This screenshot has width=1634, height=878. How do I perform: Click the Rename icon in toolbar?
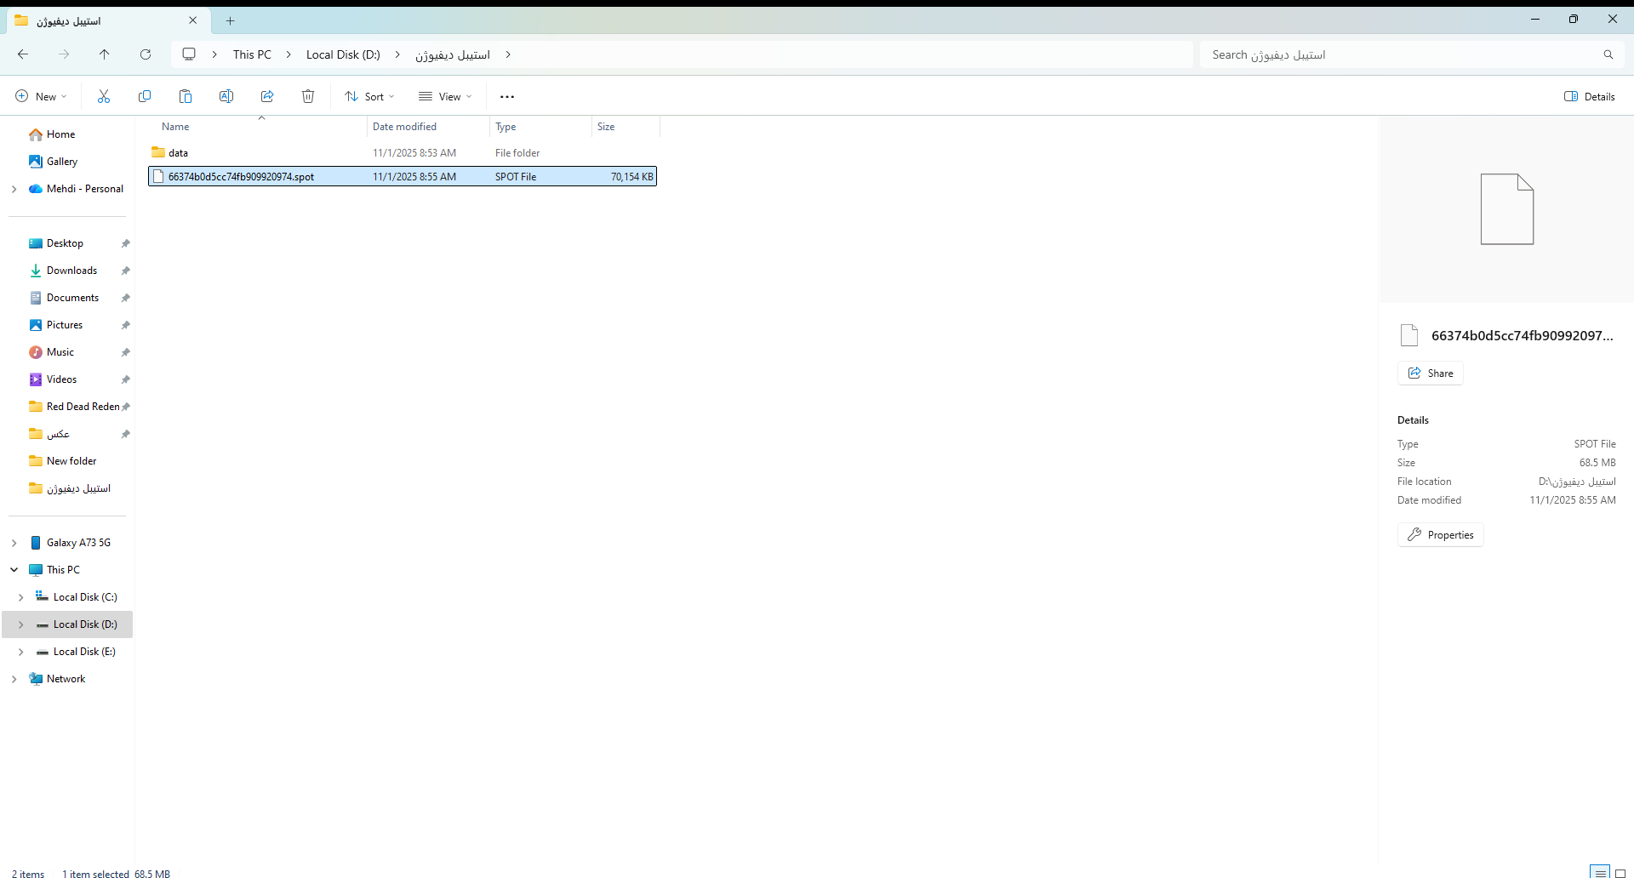226,96
